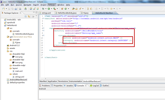Toggle Link with Editor in Package Explorer
165x100 pixels.
tap(29, 16)
